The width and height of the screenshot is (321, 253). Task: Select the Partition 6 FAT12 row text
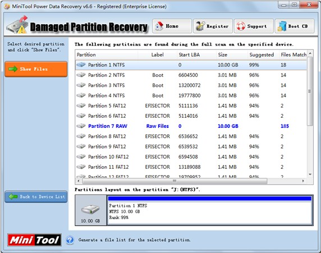click(107, 116)
